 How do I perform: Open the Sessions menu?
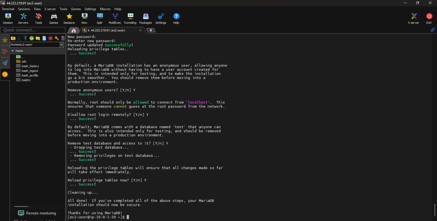point(24,9)
